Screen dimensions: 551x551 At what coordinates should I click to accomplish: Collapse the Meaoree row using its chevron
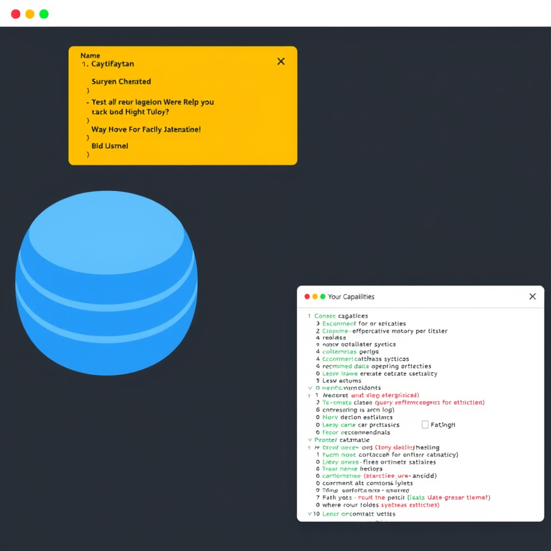pyautogui.click(x=309, y=396)
